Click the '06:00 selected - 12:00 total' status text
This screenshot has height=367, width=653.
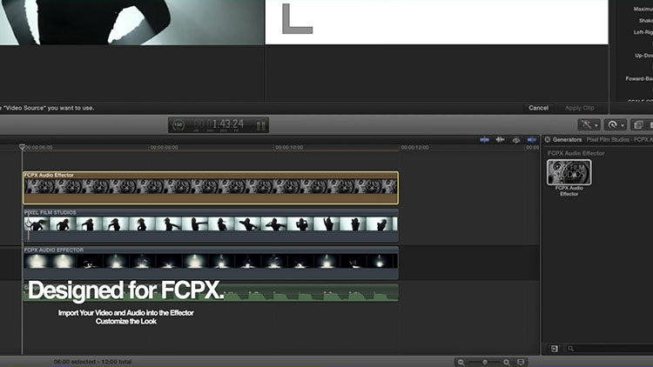[92, 362]
